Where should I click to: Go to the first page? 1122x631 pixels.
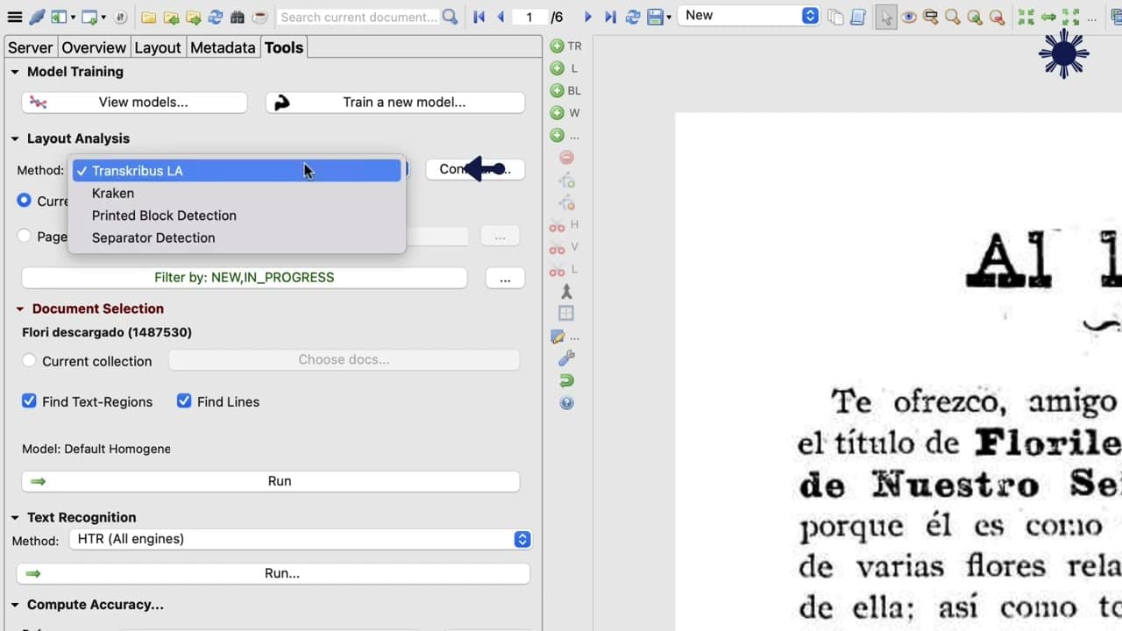coord(479,17)
